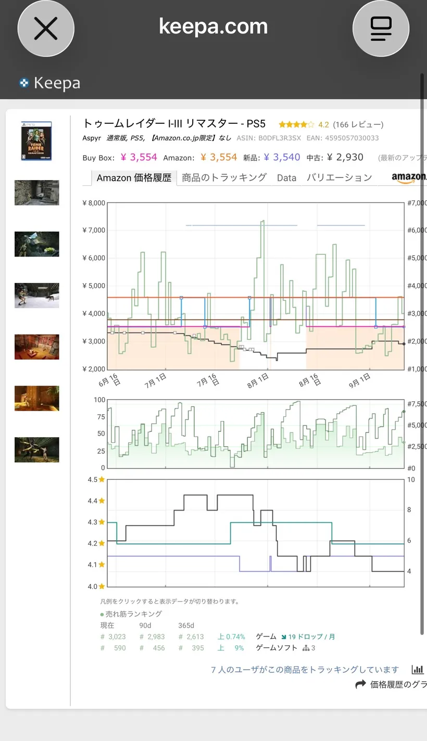Click the 新品 price ¥ 3,540
The width and height of the screenshot is (427, 741).
click(282, 157)
